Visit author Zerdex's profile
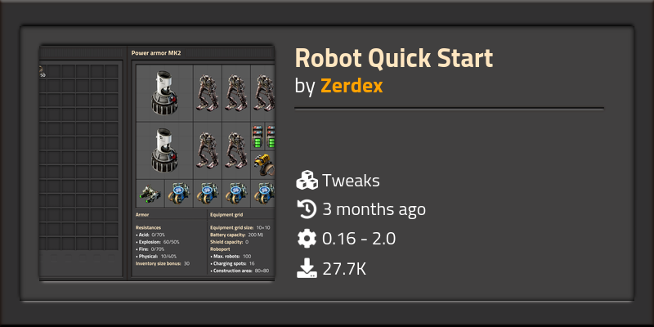 352,86
